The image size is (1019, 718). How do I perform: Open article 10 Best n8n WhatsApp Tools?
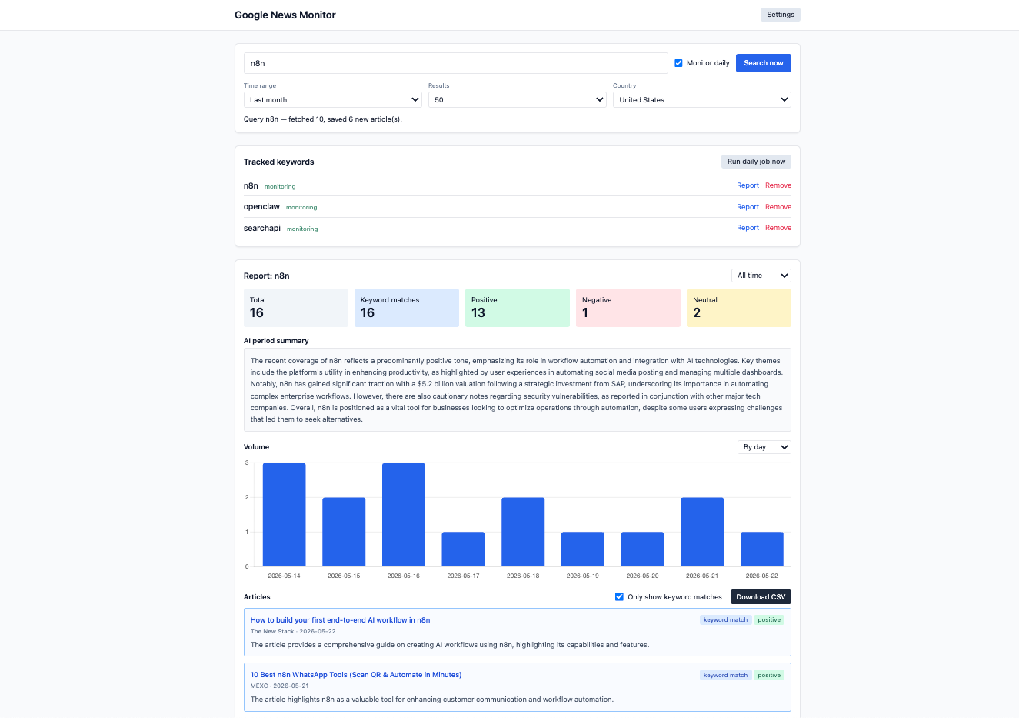[356, 675]
